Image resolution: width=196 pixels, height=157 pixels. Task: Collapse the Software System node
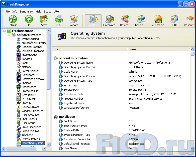[x=9, y=35]
